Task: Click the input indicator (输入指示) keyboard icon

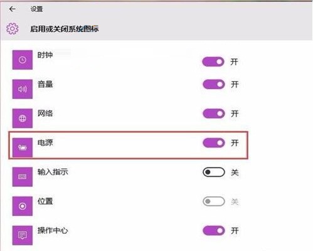Action: [x=23, y=177]
